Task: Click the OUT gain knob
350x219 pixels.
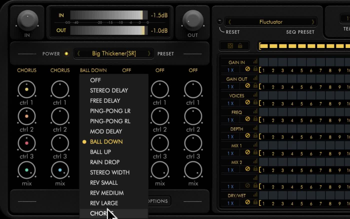Action: coord(193,21)
